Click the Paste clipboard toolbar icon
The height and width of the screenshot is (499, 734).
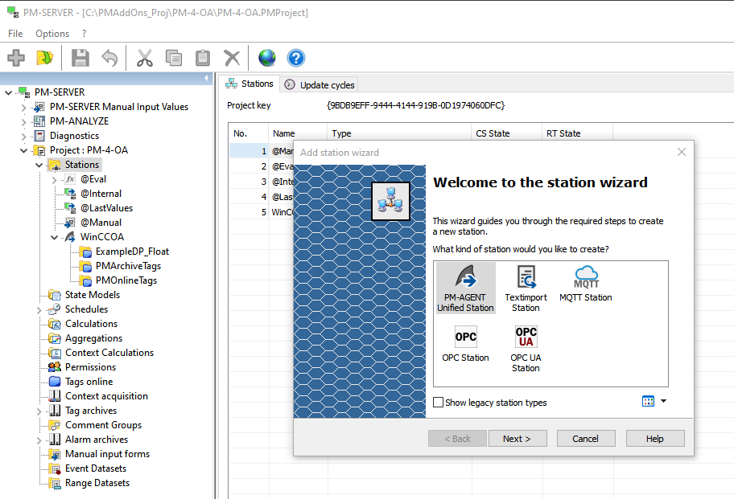click(x=203, y=58)
